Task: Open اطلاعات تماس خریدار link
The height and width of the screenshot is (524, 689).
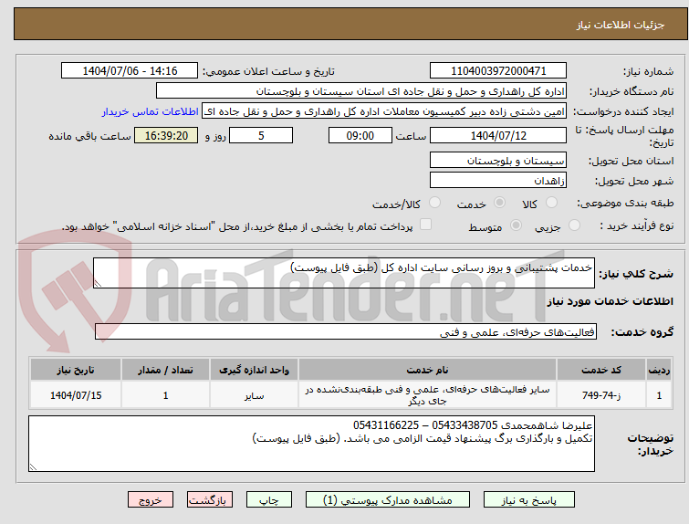Action: (x=150, y=111)
